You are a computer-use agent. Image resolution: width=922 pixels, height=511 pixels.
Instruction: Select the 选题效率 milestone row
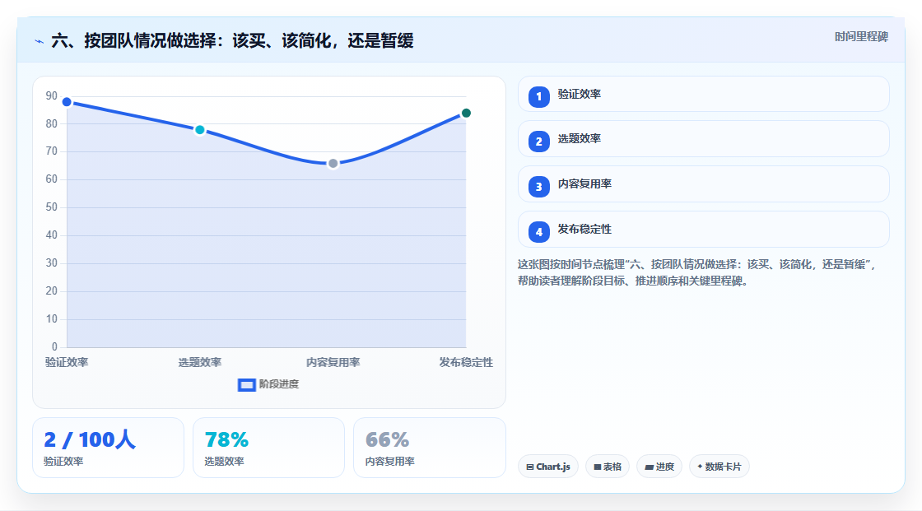pyautogui.click(x=703, y=139)
